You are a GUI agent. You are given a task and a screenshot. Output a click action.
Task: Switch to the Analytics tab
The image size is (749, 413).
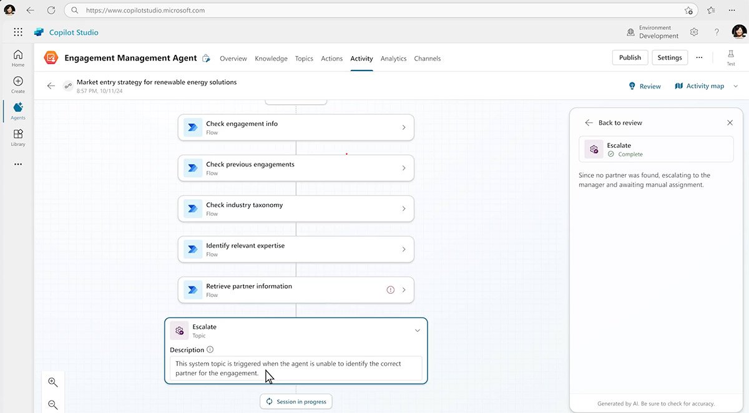tap(393, 59)
